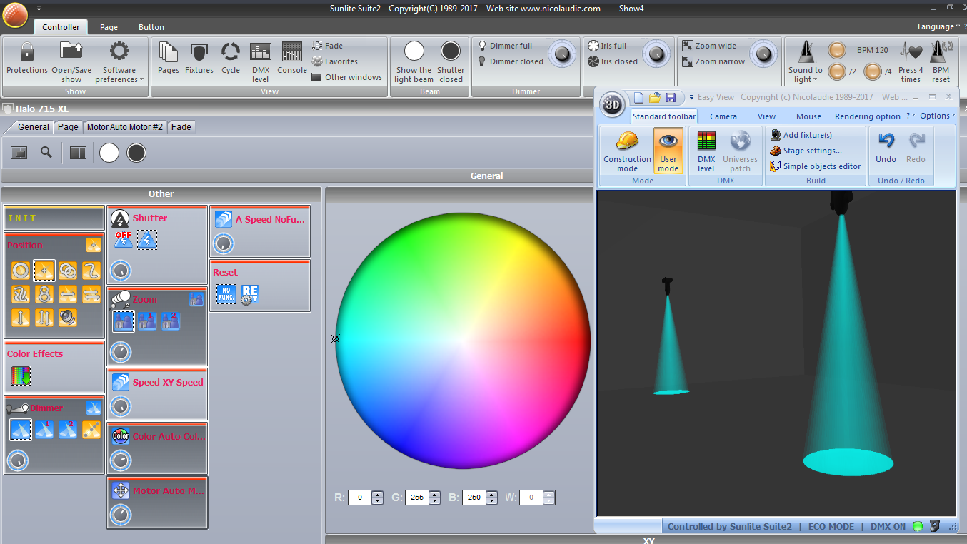Select Dimmer closed

(x=511, y=61)
